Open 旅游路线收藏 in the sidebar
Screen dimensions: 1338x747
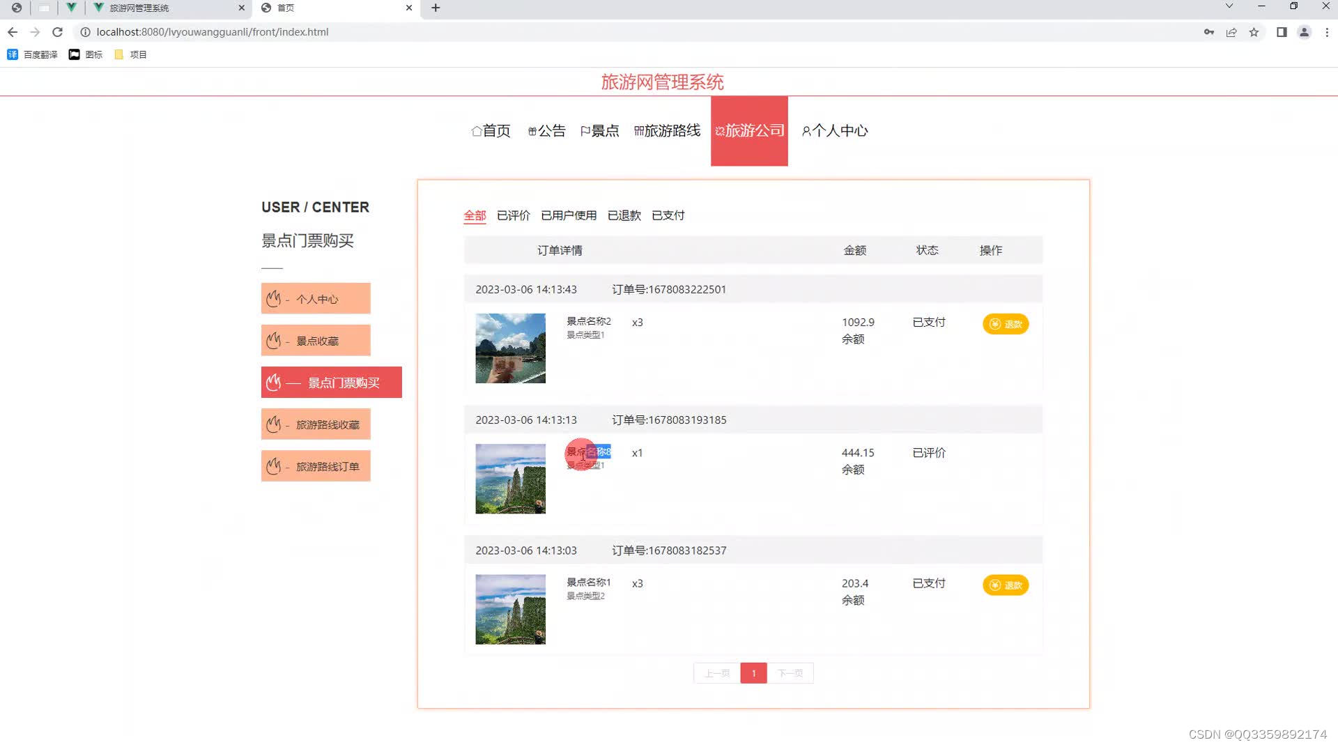[316, 424]
